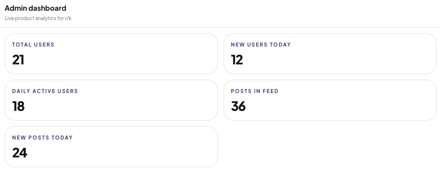Click the Daily Active Users value 18

pyautogui.click(x=18, y=106)
